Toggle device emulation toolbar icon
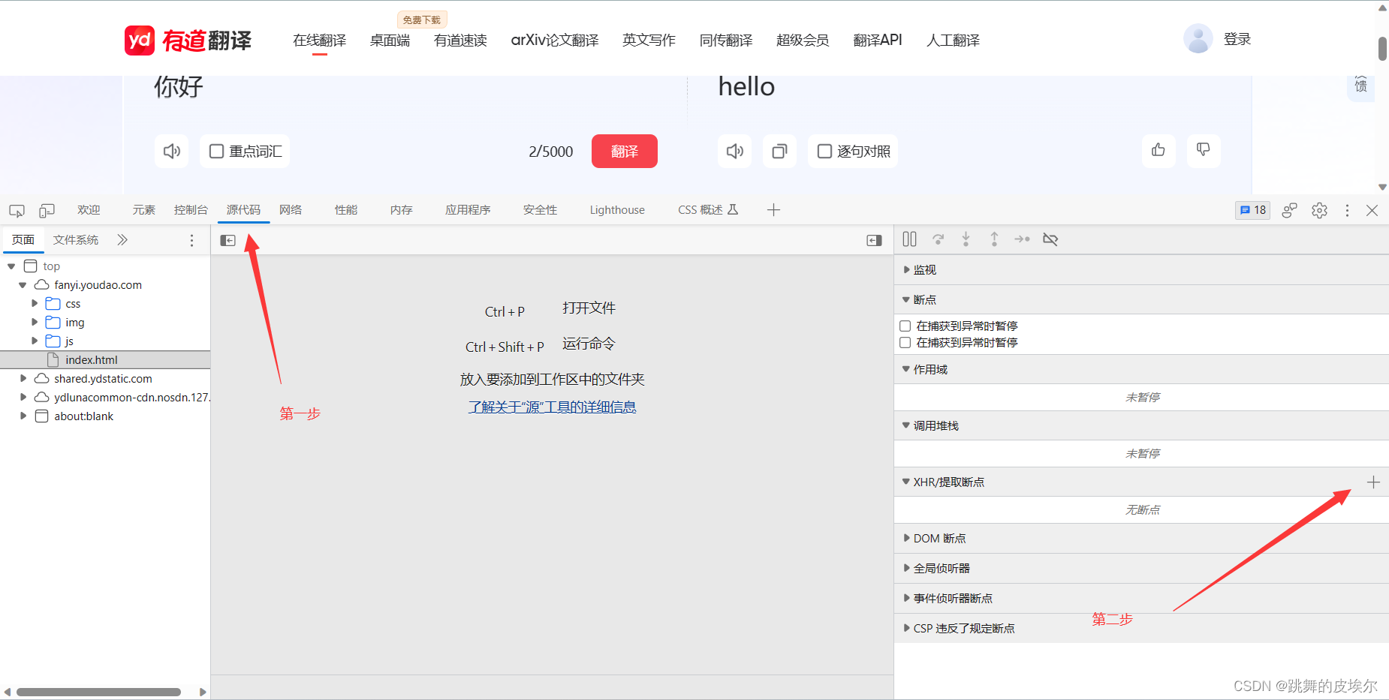1389x700 pixels. click(47, 210)
